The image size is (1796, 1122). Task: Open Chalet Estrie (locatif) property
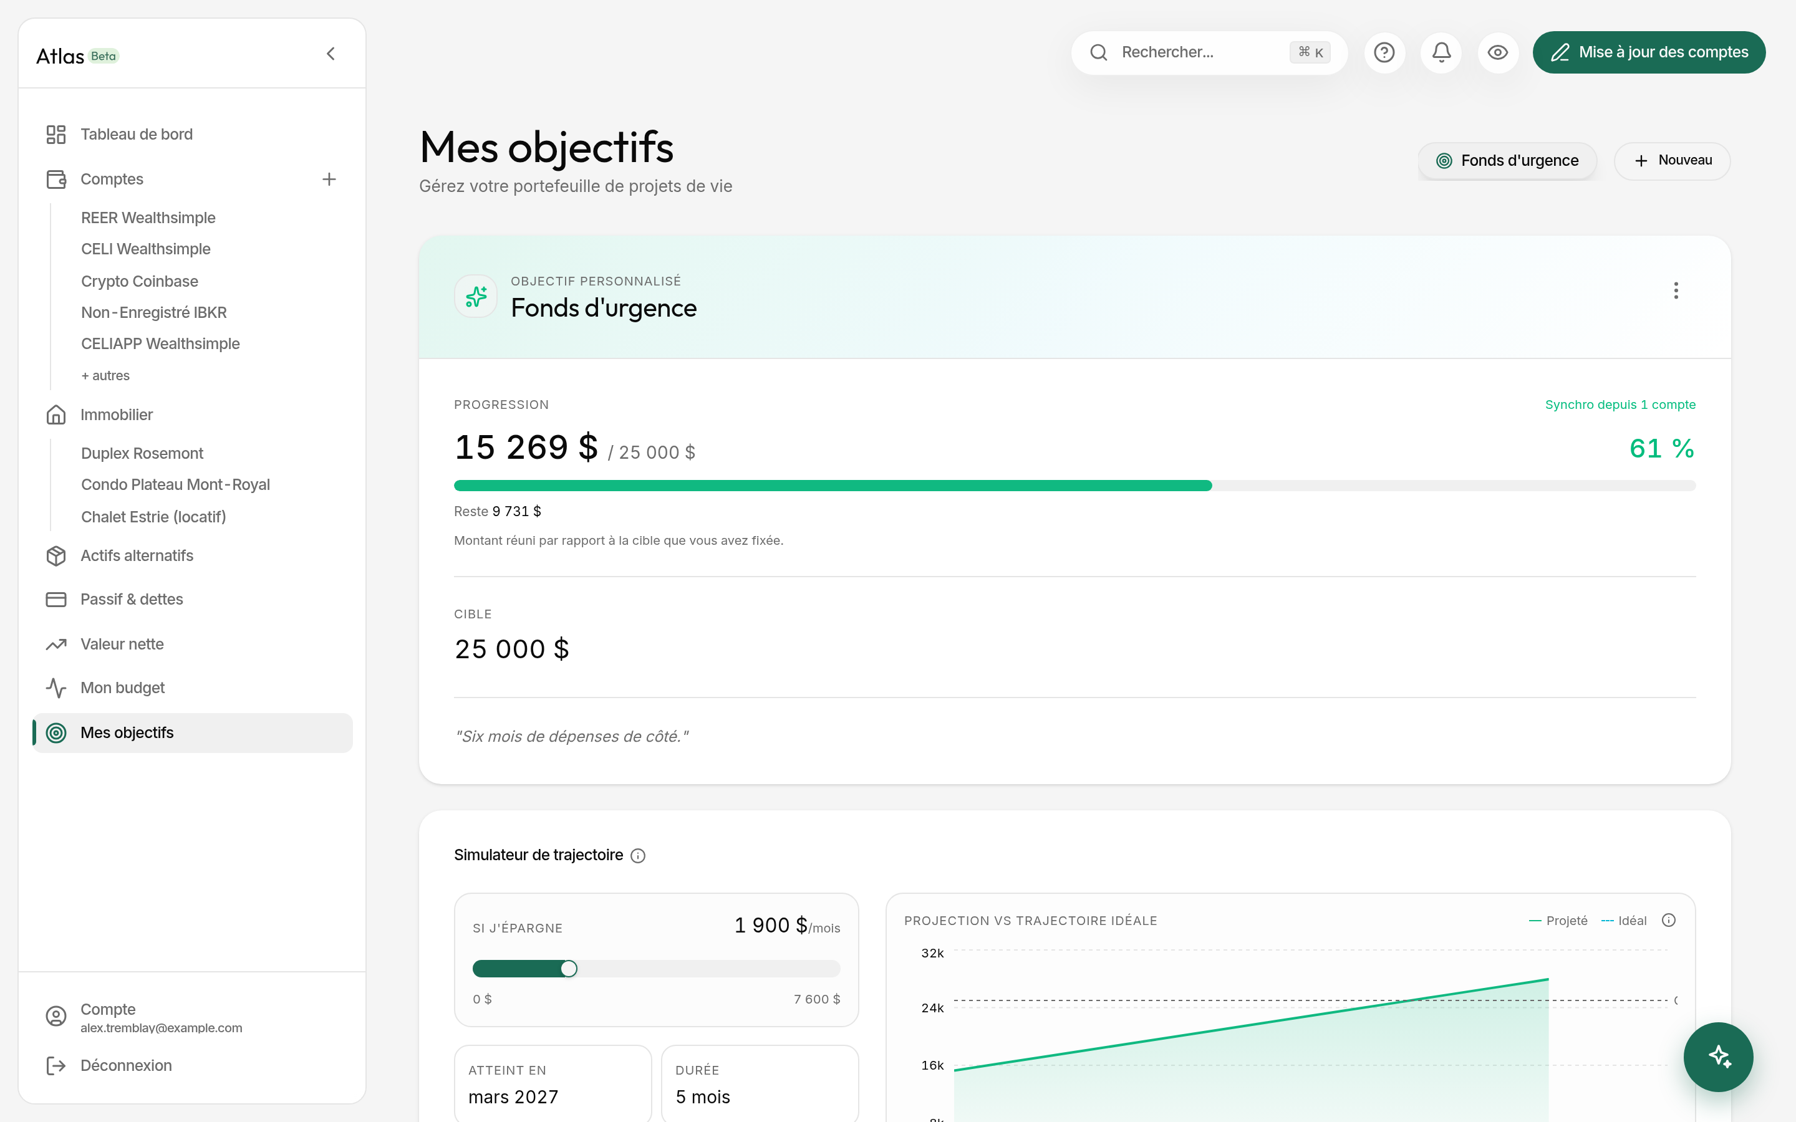tap(153, 517)
